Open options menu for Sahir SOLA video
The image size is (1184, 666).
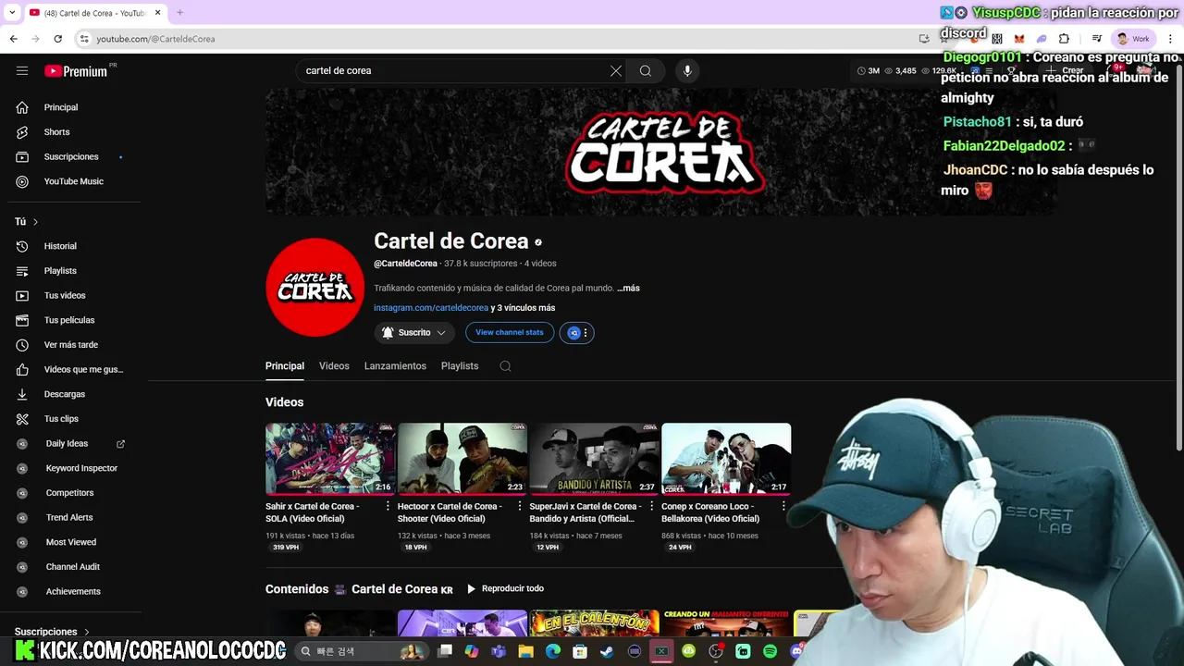point(388,507)
